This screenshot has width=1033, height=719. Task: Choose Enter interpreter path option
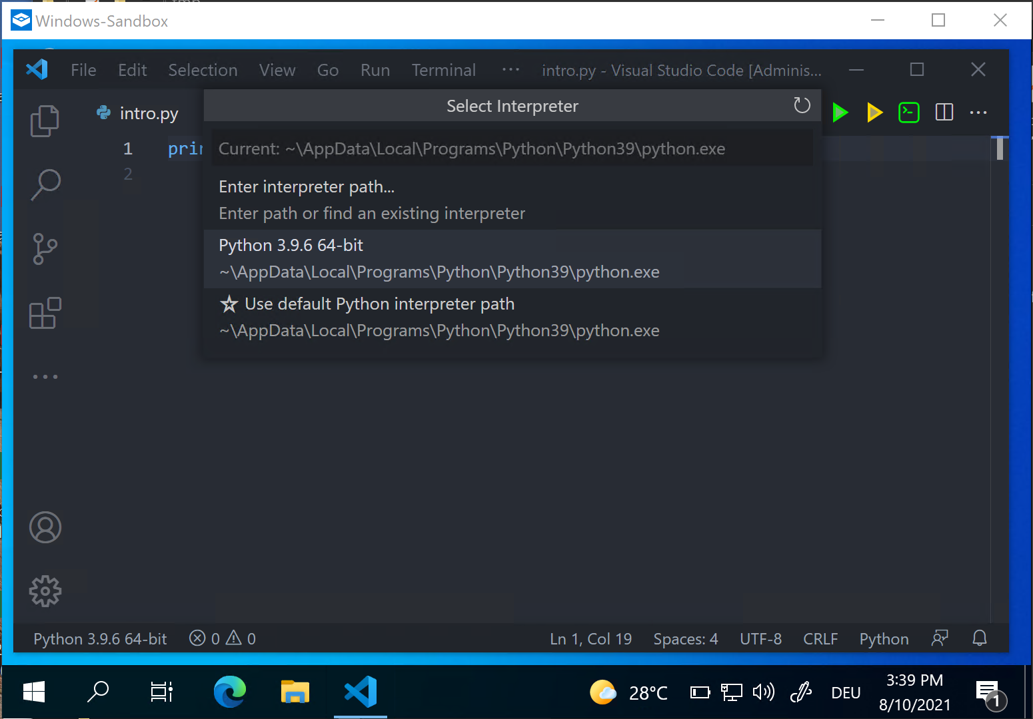tap(512, 200)
